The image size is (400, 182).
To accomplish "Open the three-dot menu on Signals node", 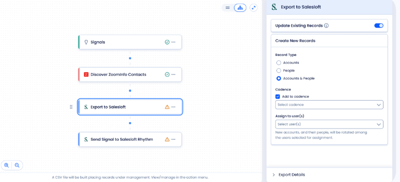I will point(173,42).
